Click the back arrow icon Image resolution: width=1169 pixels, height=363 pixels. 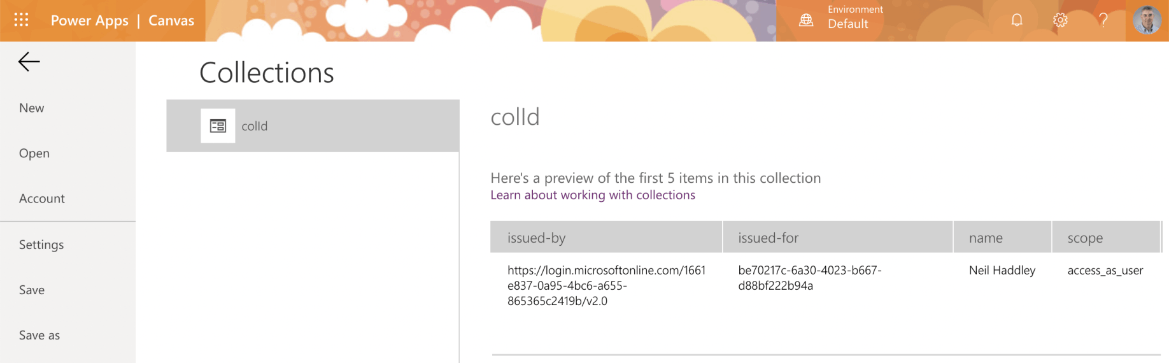[29, 62]
